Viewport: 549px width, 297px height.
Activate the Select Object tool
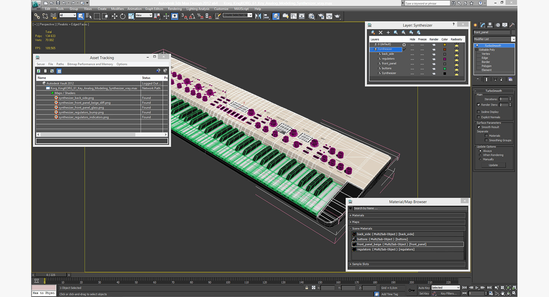pos(80,16)
